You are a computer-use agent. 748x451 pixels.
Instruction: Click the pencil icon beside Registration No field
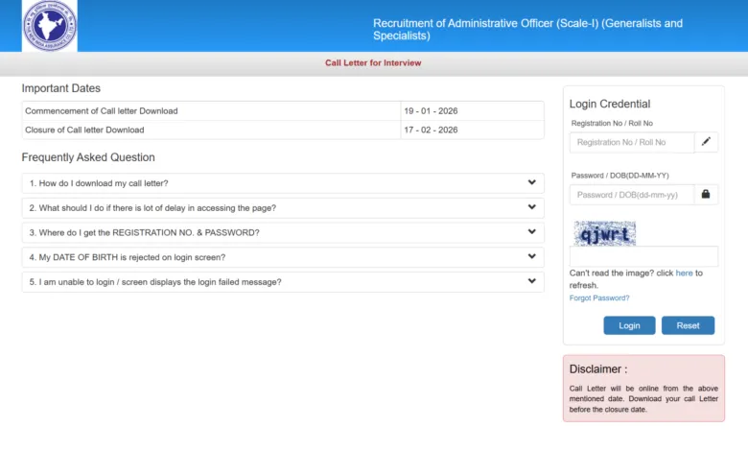tap(706, 142)
